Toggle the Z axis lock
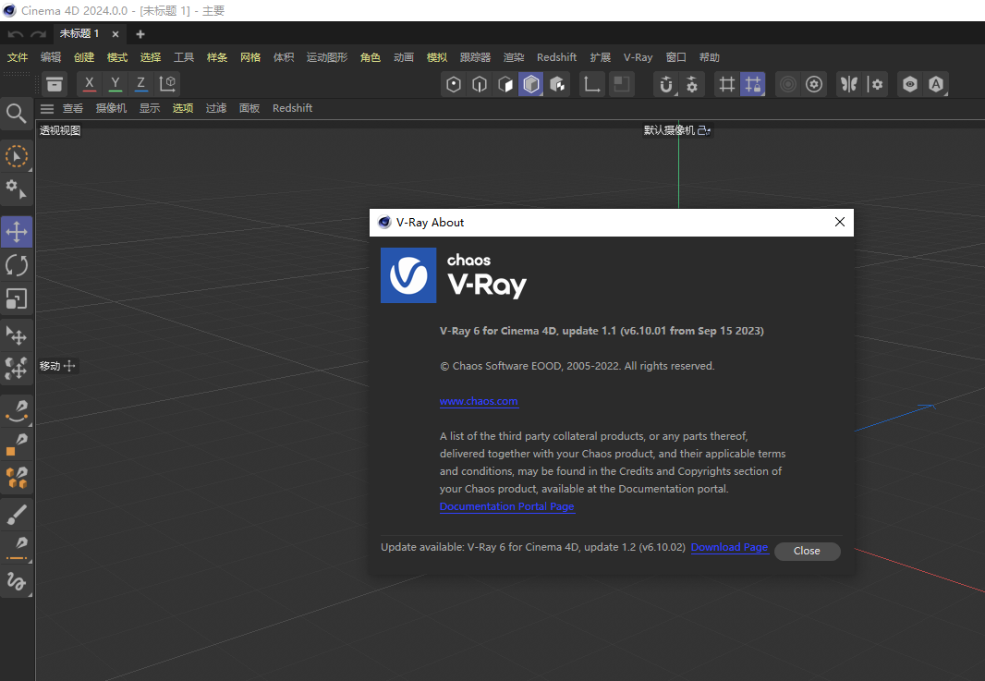985x681 pixels. (140, 83)
